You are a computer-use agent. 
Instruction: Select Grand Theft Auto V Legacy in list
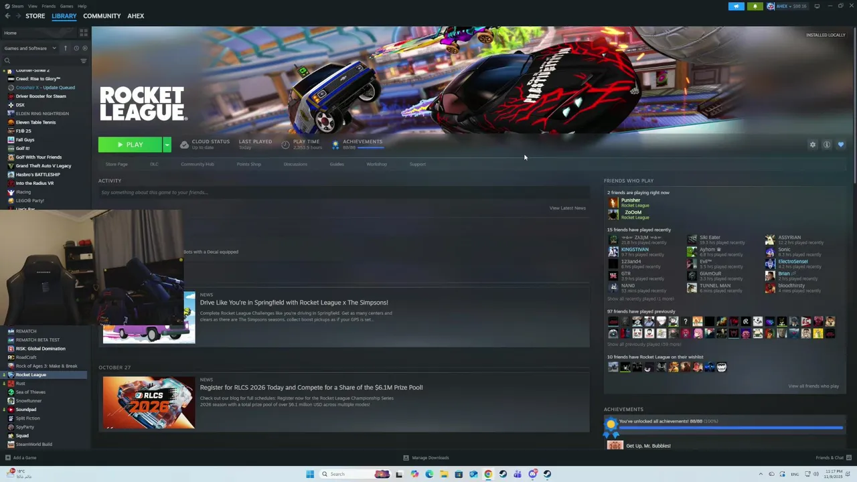44,166
